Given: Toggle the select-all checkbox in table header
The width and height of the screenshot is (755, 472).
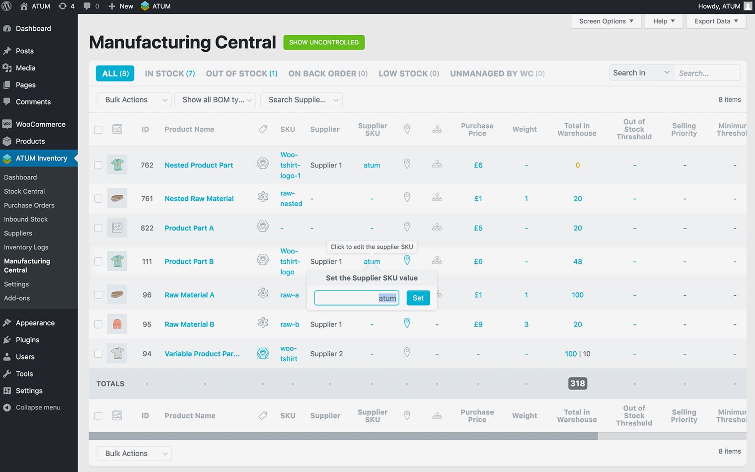Looking at the screenshot, I should (x=98, y=129).
